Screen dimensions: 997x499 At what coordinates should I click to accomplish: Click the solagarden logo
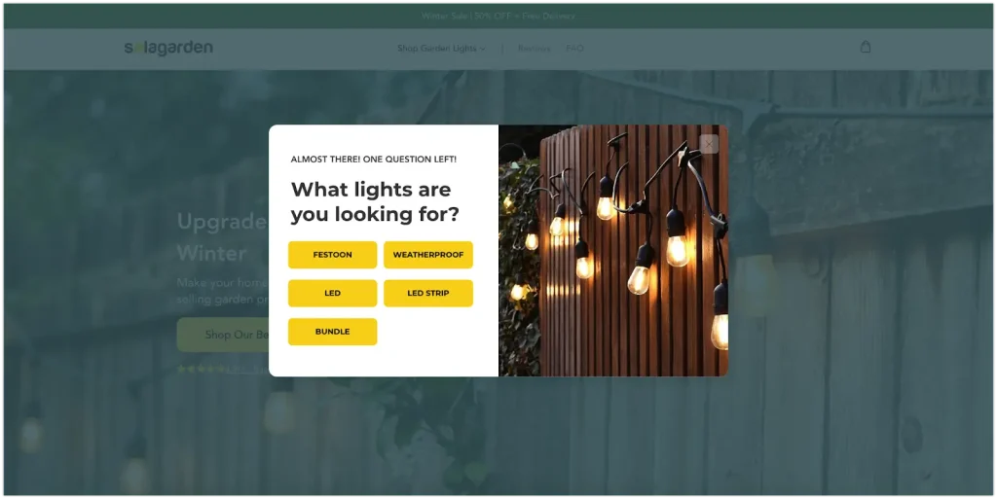[168, 48]
